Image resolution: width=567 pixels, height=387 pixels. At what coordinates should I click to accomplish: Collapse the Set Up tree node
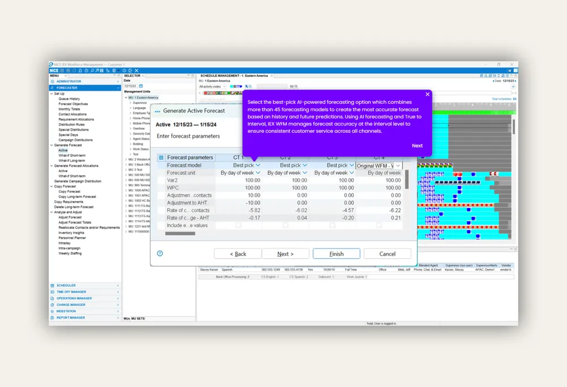coord(52,94)
